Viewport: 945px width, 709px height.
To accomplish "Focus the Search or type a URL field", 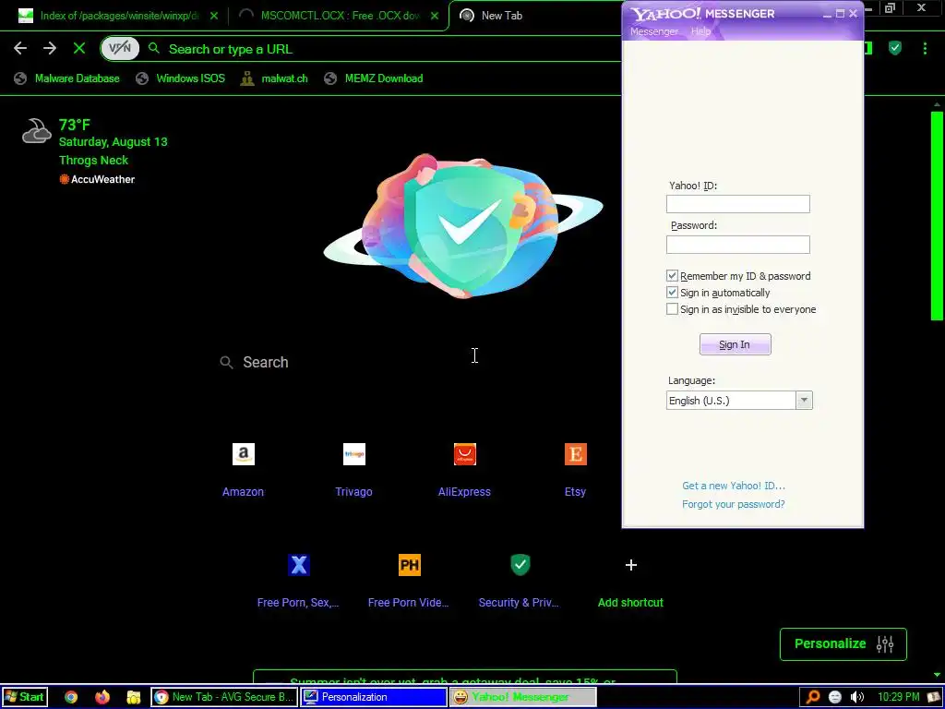I will click(x=386, y=49).
